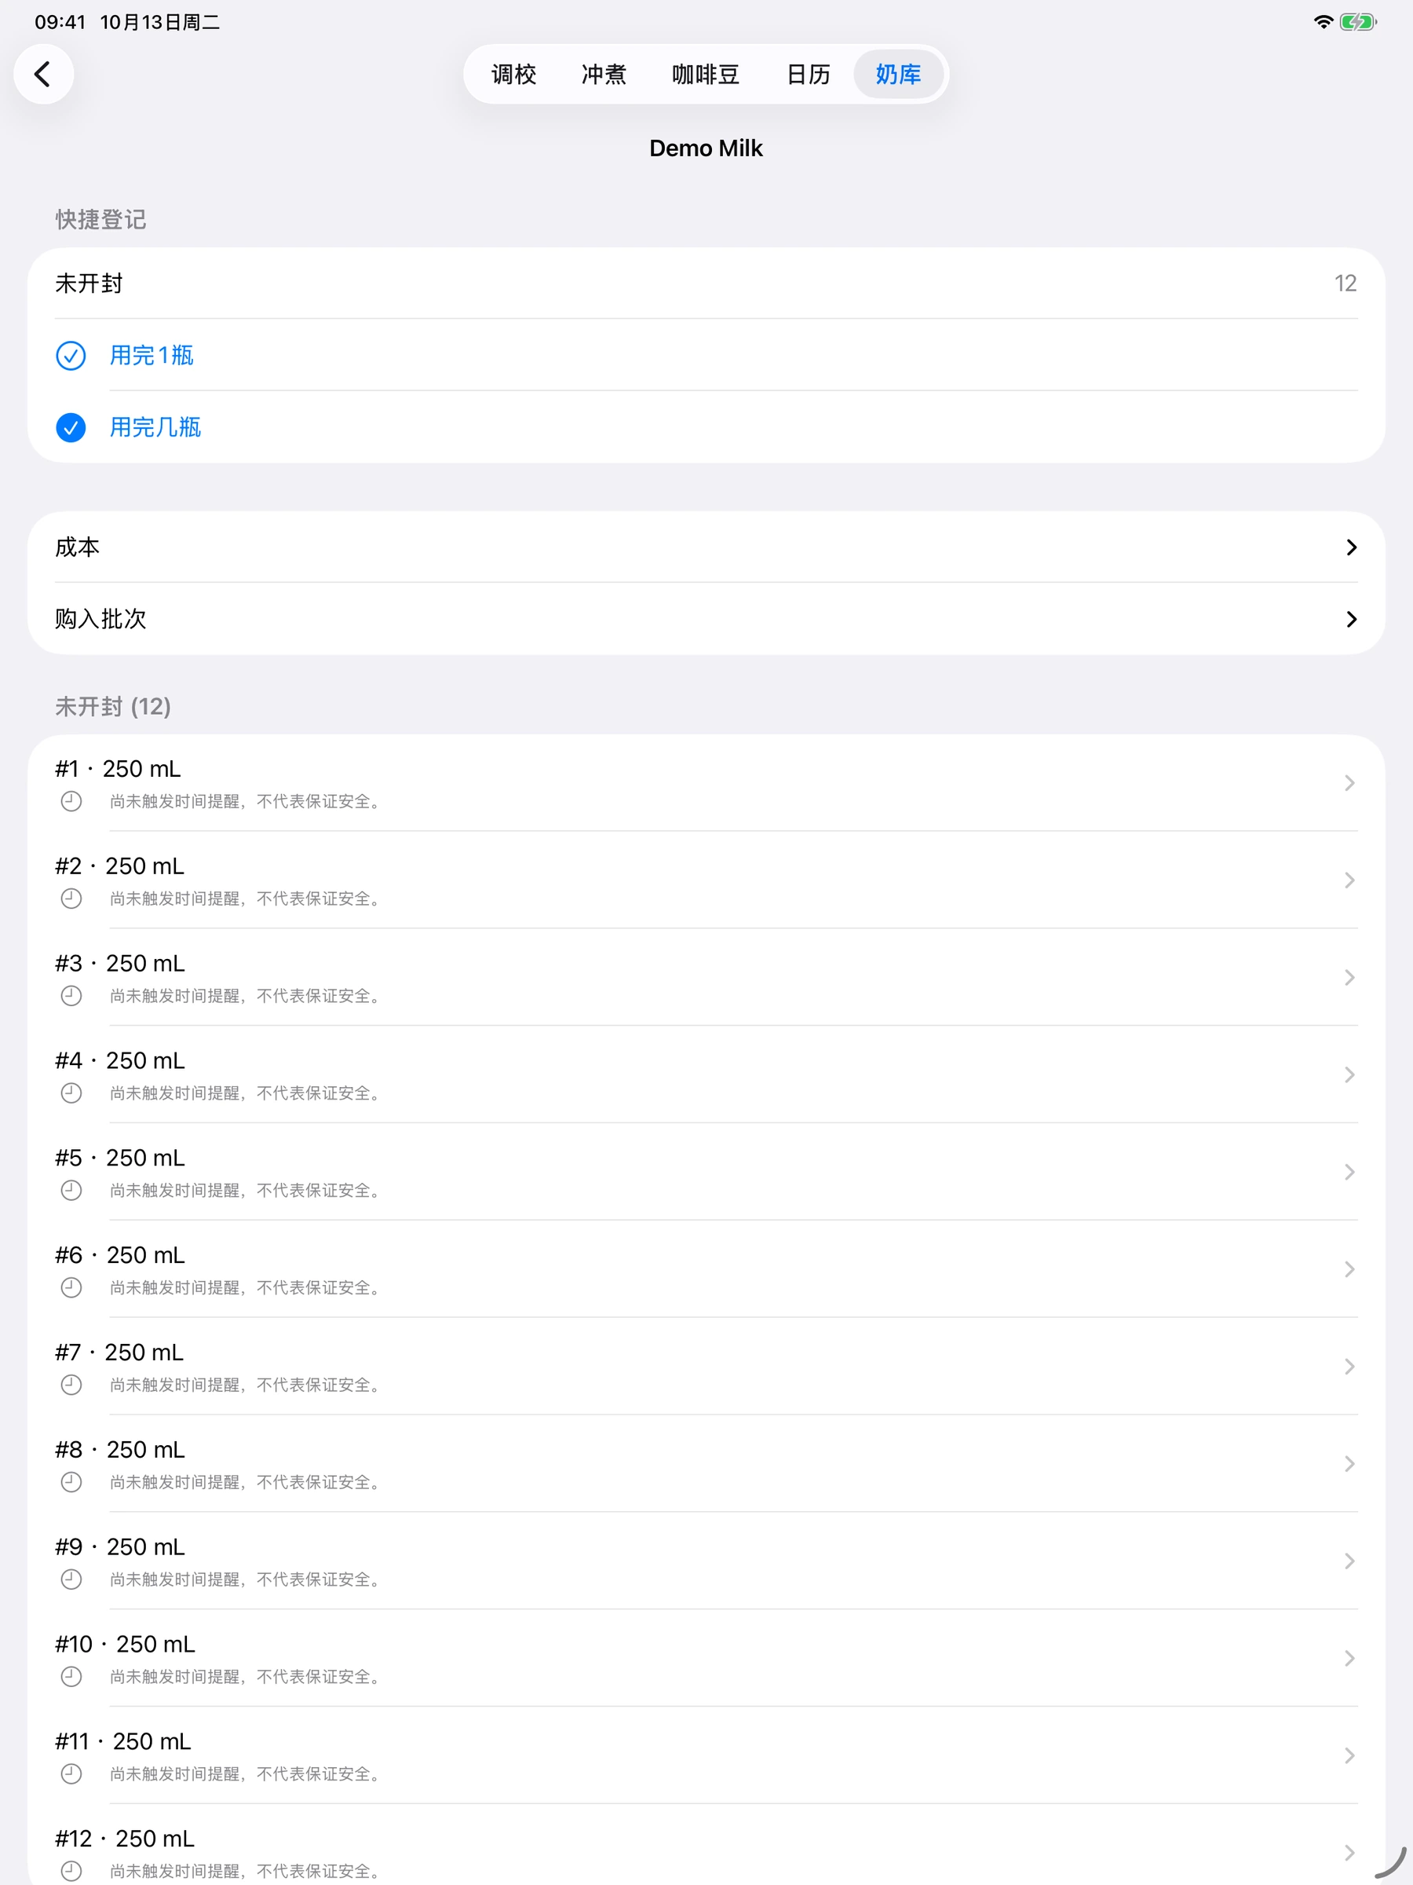Click the clock icon on row #11
The image size is (1413, 1885).
click(x=71, y=1773)
